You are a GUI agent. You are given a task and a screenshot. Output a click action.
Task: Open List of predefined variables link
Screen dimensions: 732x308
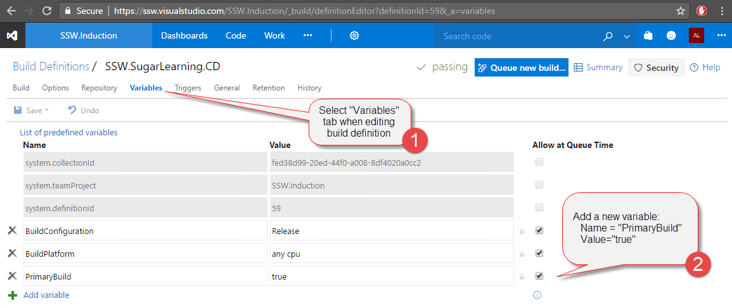(68, 133)
